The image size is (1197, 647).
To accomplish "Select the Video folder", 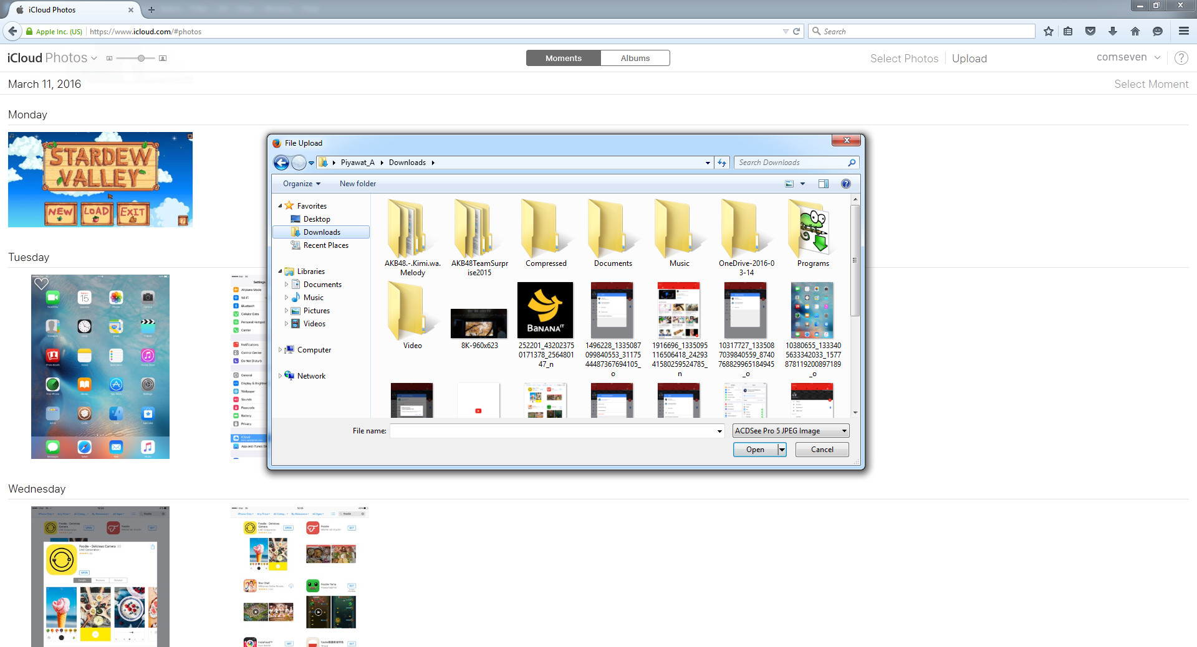I will pos(412,316).
